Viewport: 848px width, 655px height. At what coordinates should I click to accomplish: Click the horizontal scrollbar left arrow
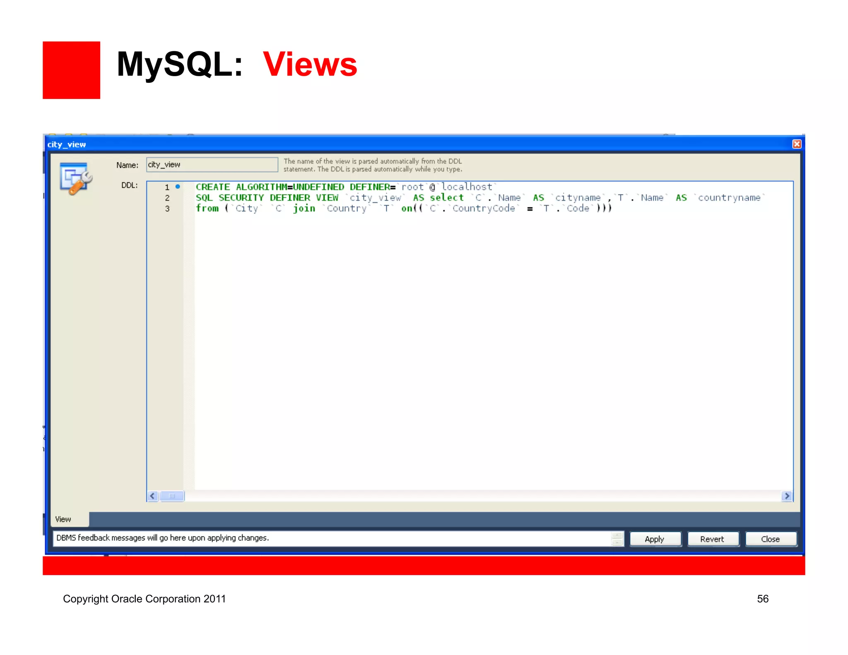pos(153,496)
